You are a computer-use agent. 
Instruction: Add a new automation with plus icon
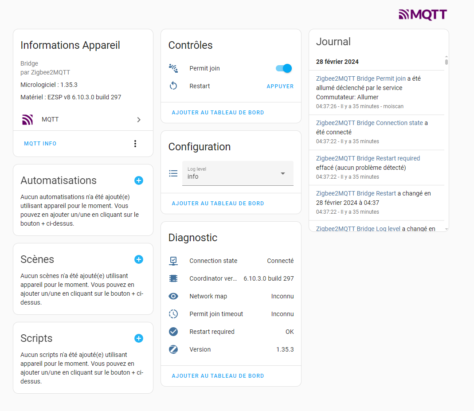pos(139,180)
